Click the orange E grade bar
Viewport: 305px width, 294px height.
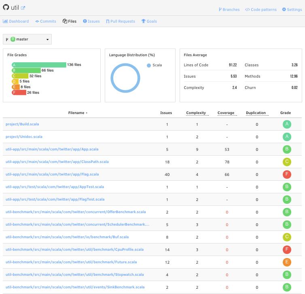(x=16, y=87)
